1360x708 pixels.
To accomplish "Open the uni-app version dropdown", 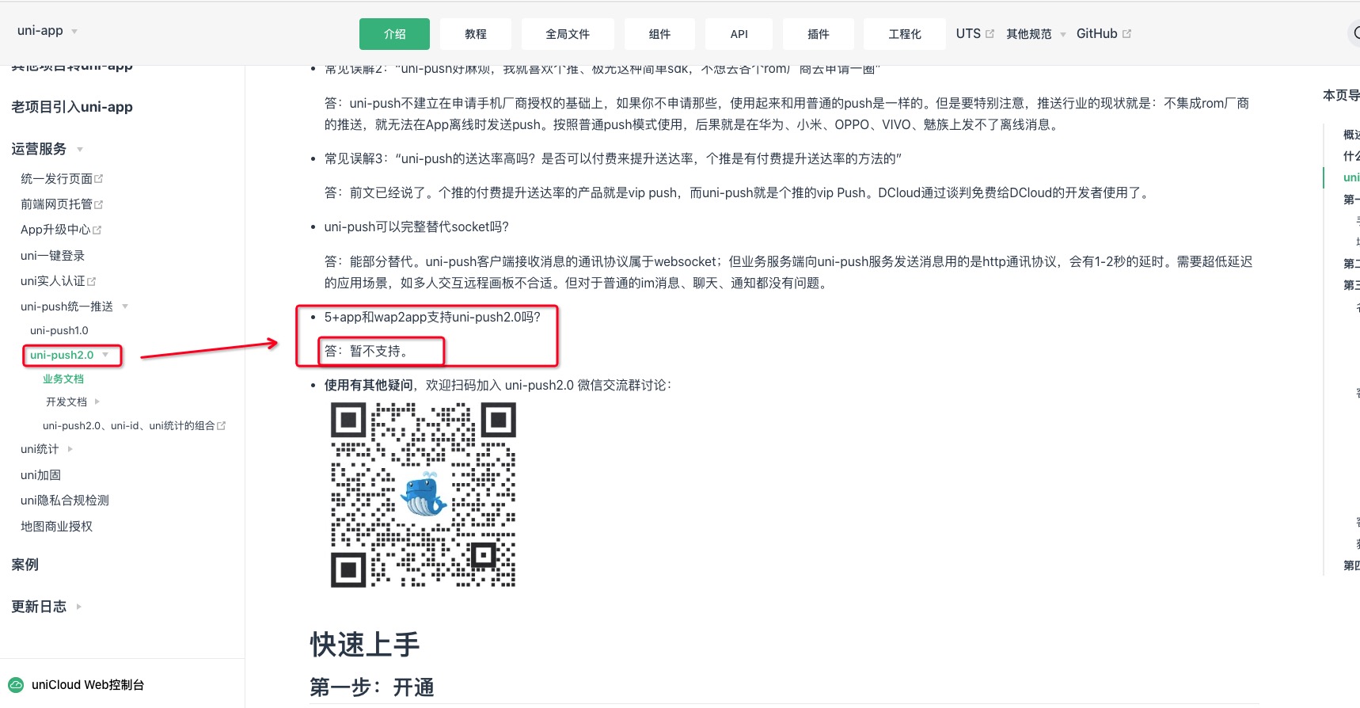I will 47,31.
